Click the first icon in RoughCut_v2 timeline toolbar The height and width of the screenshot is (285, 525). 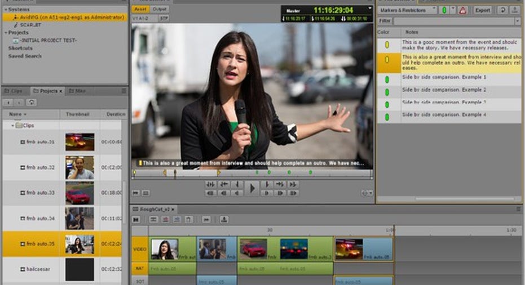coord(136,219)
